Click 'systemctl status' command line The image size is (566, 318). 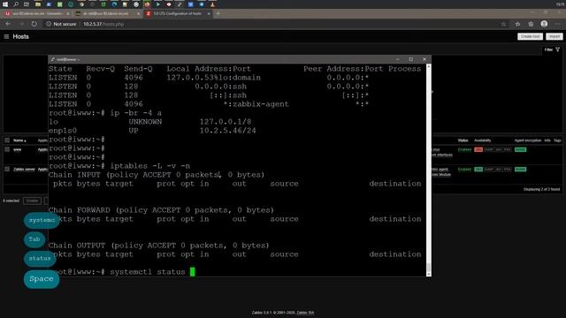[x=148, y=271]
